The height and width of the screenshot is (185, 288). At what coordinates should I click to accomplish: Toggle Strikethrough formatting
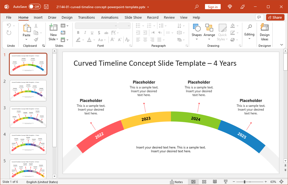[x=106, y=33]
